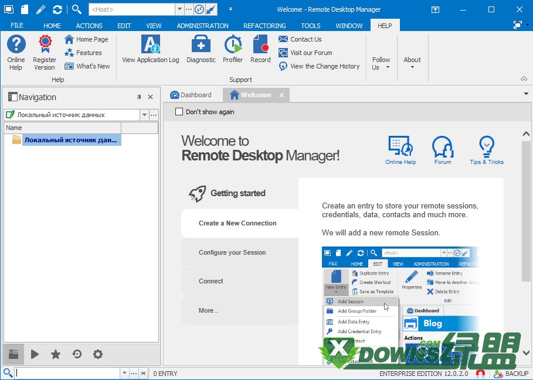Switch to the REFACTORING ribbon tab
The image size is (533, 380).
coord(264,26)
